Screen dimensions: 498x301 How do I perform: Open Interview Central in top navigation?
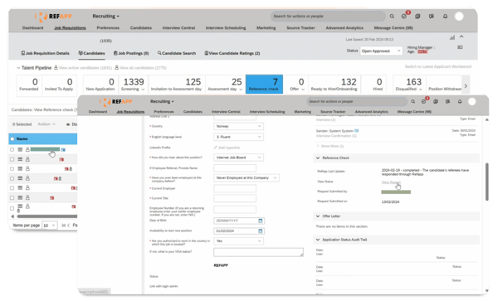(x=178, y=28)
